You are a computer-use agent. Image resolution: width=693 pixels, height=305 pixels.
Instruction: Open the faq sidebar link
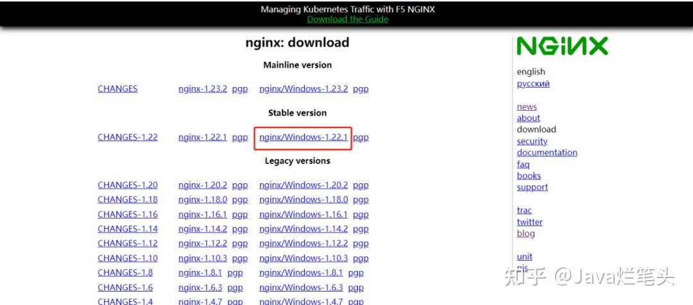click(523, 165)
